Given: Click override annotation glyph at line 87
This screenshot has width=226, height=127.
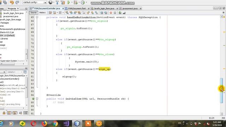Looking at the screenshot, I should point(33,99).
